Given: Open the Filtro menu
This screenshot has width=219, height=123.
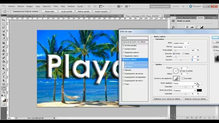Looking at the screenshot, I should 56,6.
